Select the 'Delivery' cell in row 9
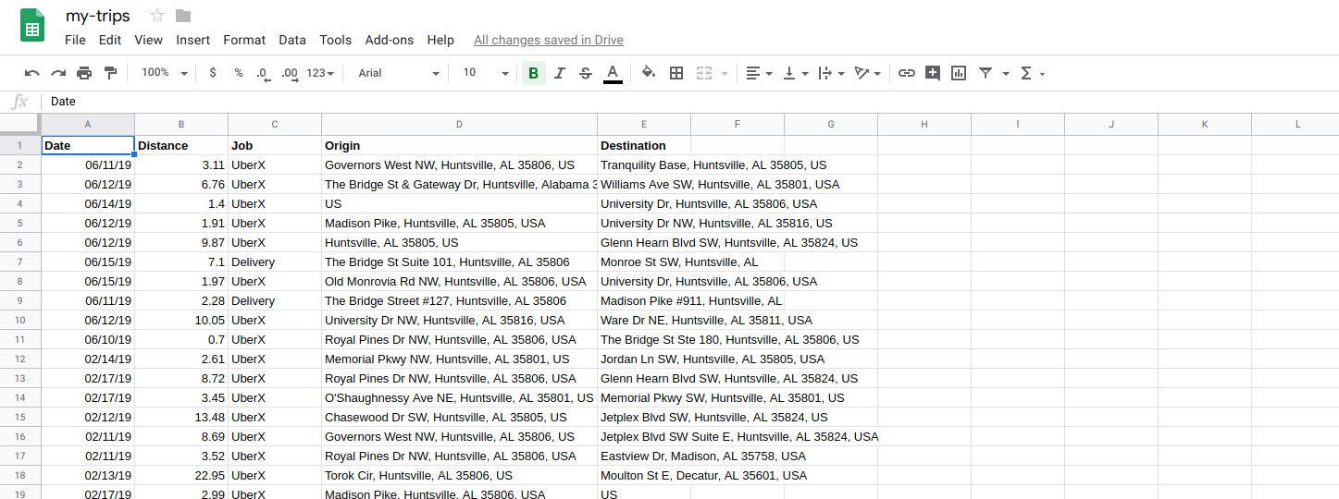Viewport: 1339px width, 499px height. point(275,300)
